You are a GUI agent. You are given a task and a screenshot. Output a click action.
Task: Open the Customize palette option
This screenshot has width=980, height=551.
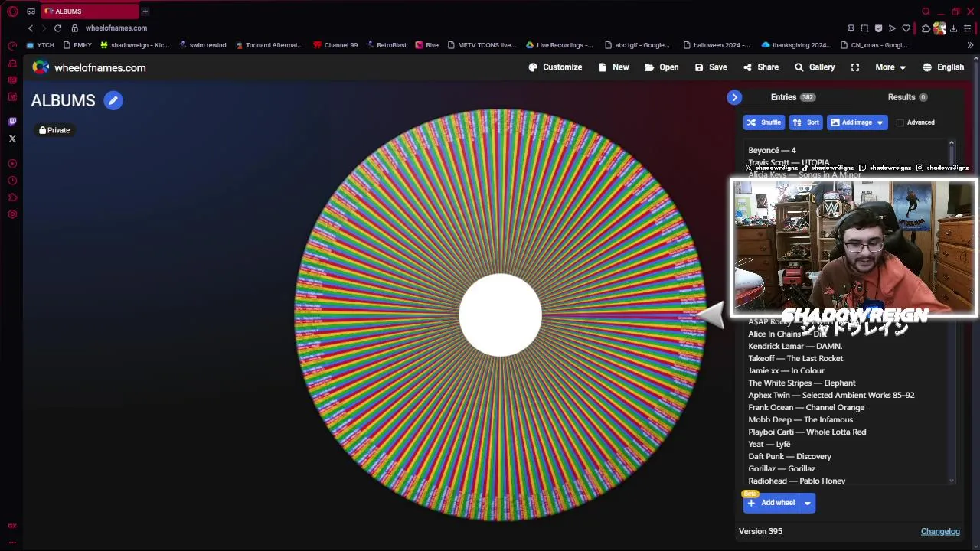(555, 67)
